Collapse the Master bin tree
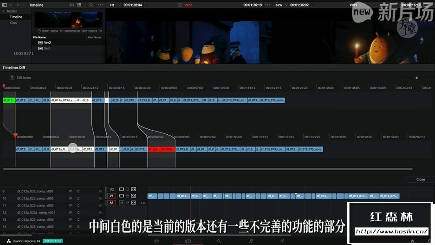 pyautogui.click(x=3, y=11)
